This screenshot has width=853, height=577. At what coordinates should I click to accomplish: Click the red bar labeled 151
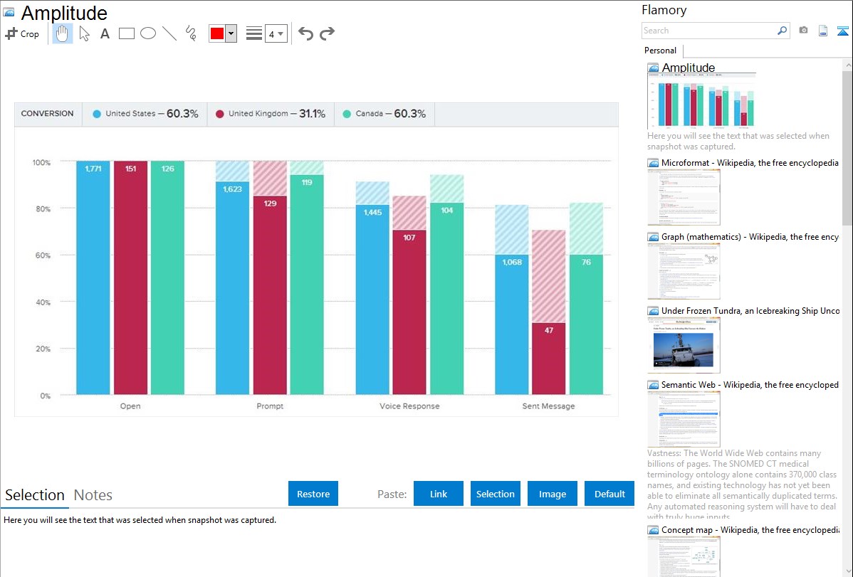pyautogui.click(x=130, y=277)
